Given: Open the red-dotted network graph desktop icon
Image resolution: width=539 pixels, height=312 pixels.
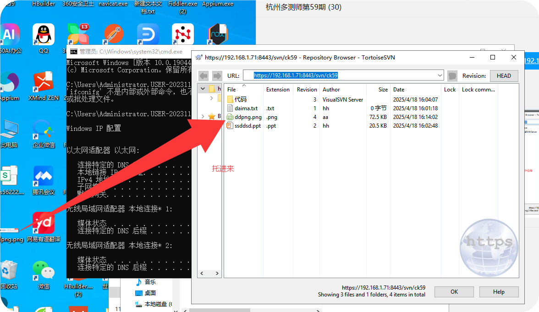Looking at the screenshot, I should [182, 34].
